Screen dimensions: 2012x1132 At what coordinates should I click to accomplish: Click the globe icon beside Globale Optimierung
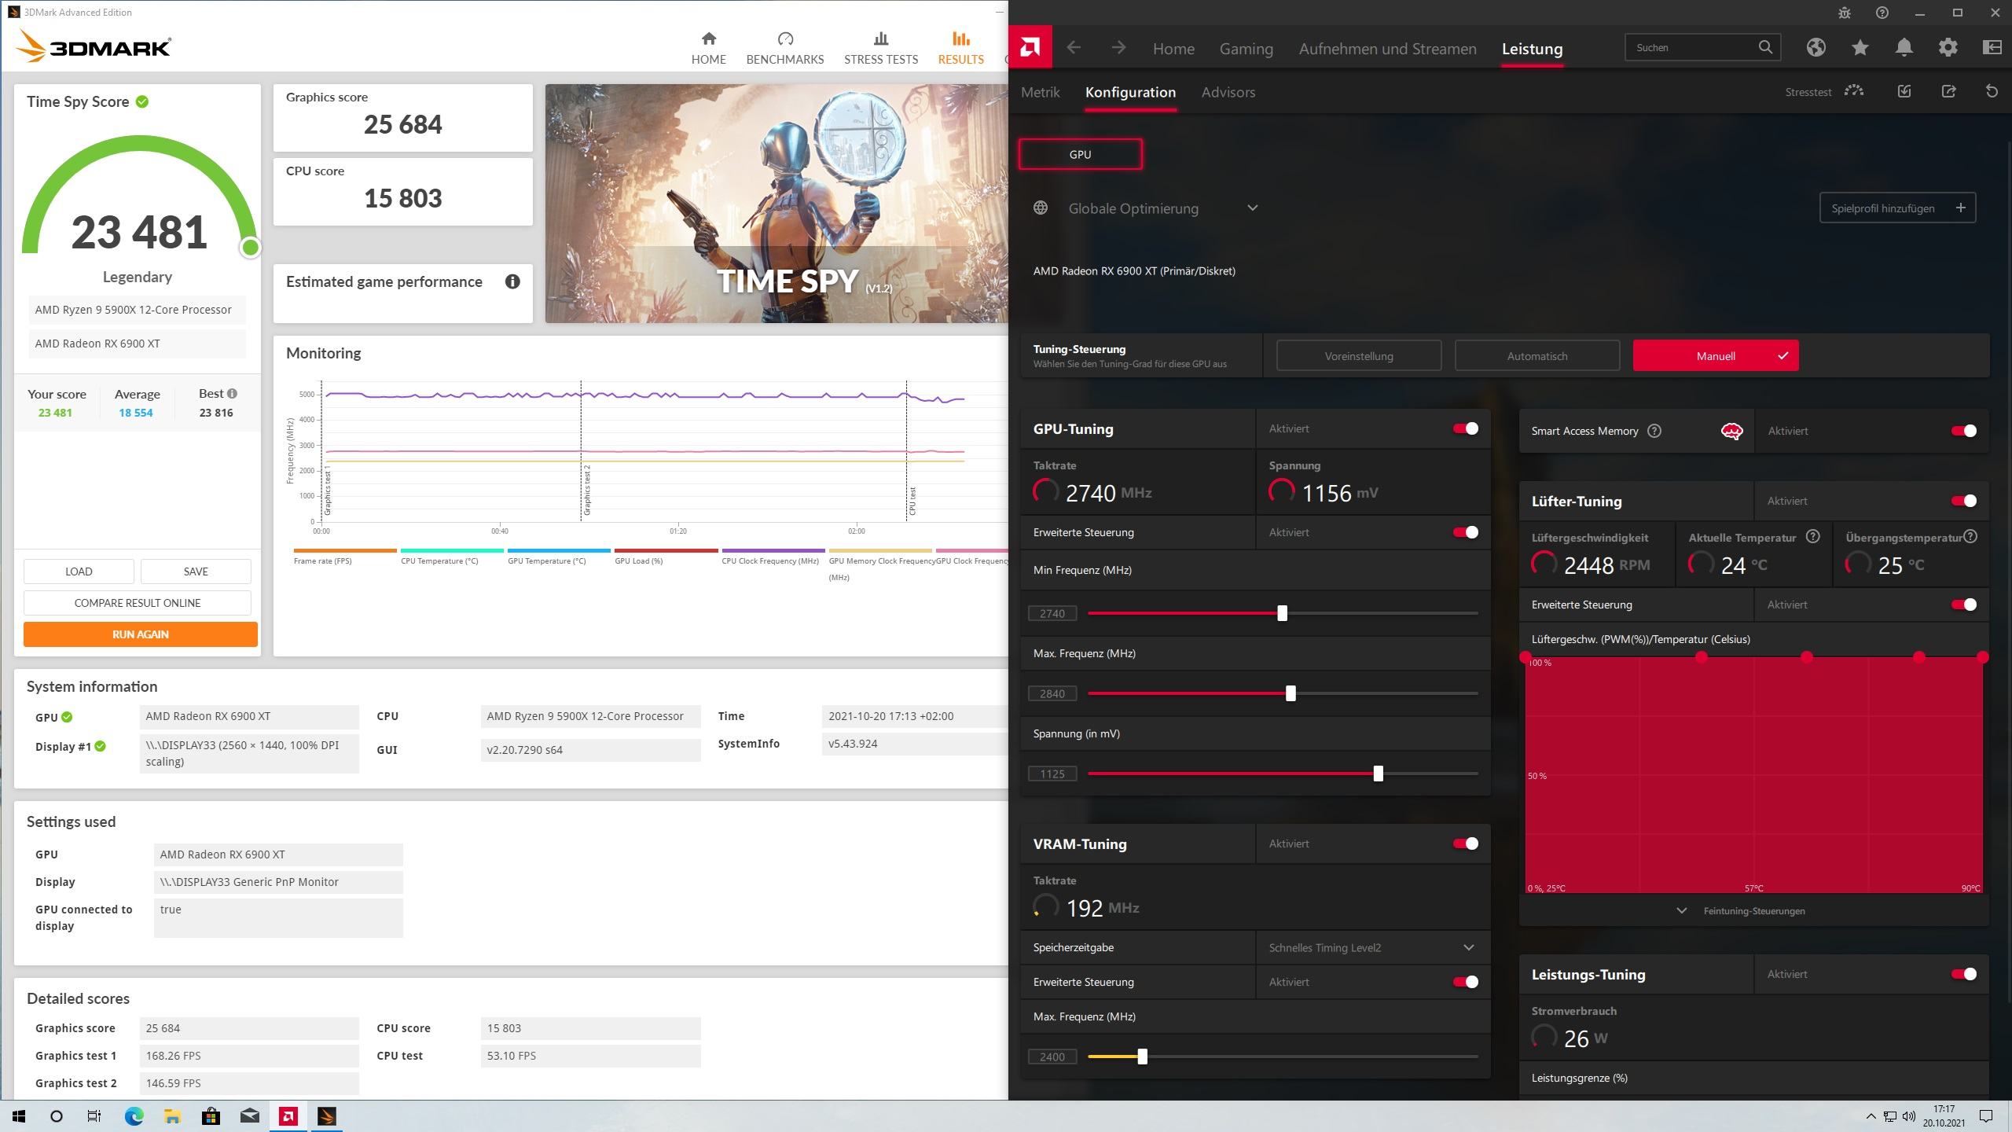click(x=1041, y=208)
